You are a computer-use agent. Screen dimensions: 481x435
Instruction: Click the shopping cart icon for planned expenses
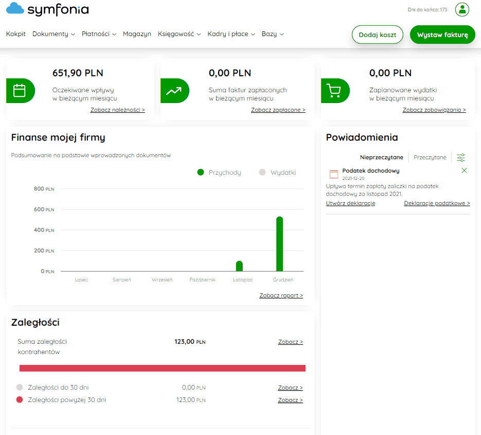click(335, 91)
